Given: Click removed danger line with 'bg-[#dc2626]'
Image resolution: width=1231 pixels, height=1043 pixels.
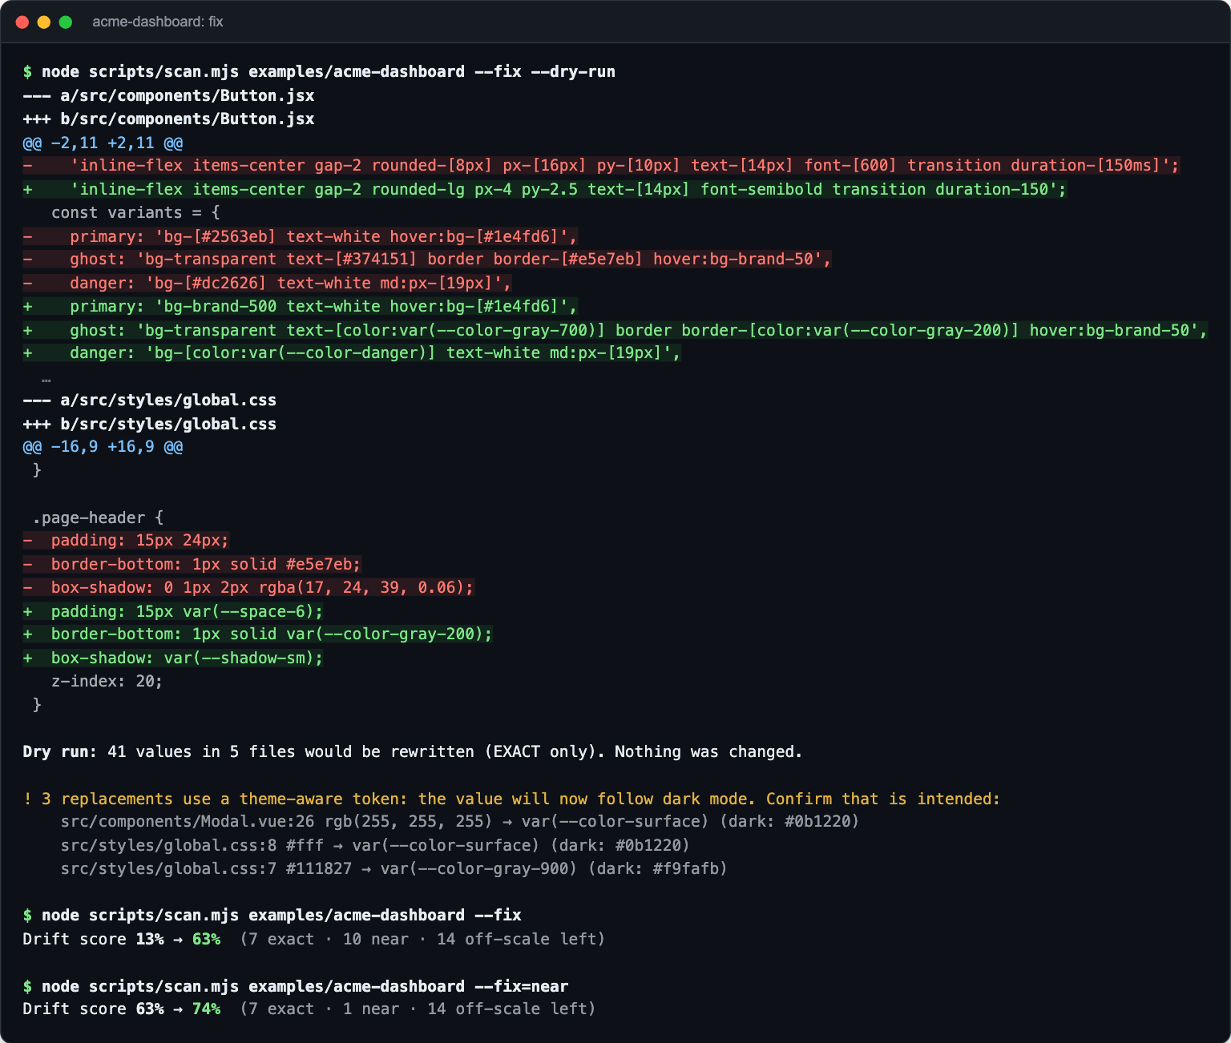Looking at the screenshot, I should point(268,284).
